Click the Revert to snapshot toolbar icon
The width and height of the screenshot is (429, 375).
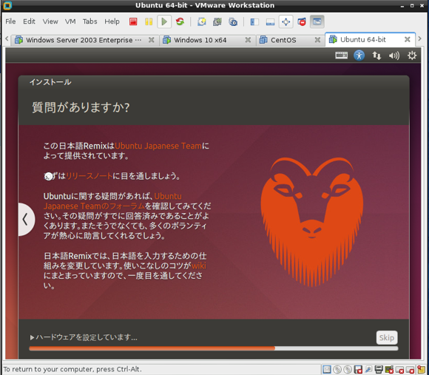pyautogui.click(x=217, y=21)
